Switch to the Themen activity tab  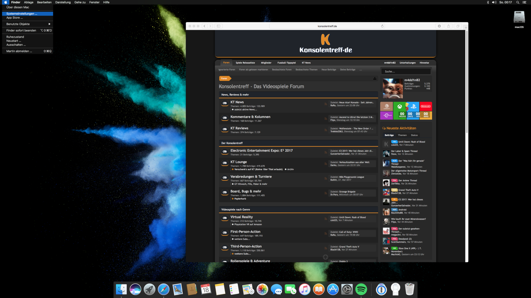402,135
